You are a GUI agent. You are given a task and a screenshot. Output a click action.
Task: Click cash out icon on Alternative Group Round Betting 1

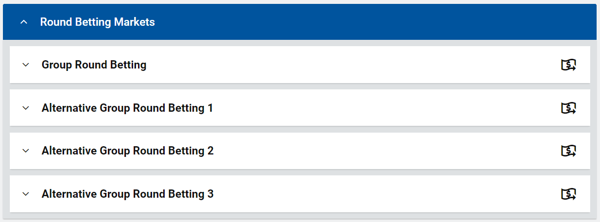tap(568, 108)
